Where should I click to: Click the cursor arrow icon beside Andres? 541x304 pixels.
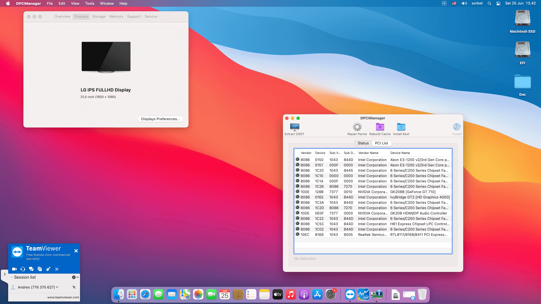coord(74,287)
